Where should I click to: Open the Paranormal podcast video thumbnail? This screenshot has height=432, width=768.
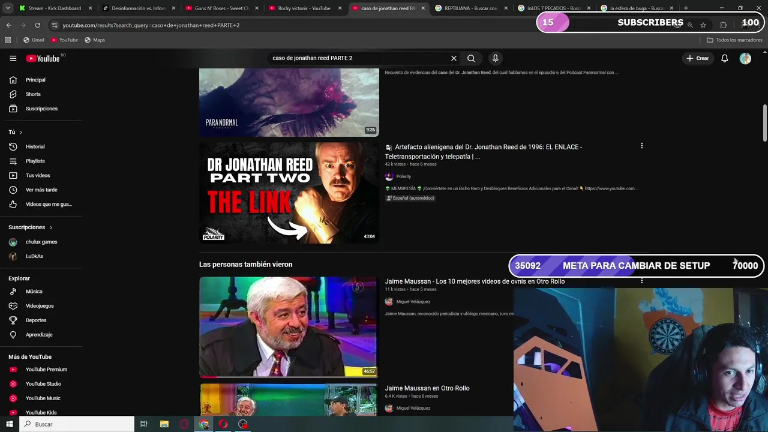289,102
